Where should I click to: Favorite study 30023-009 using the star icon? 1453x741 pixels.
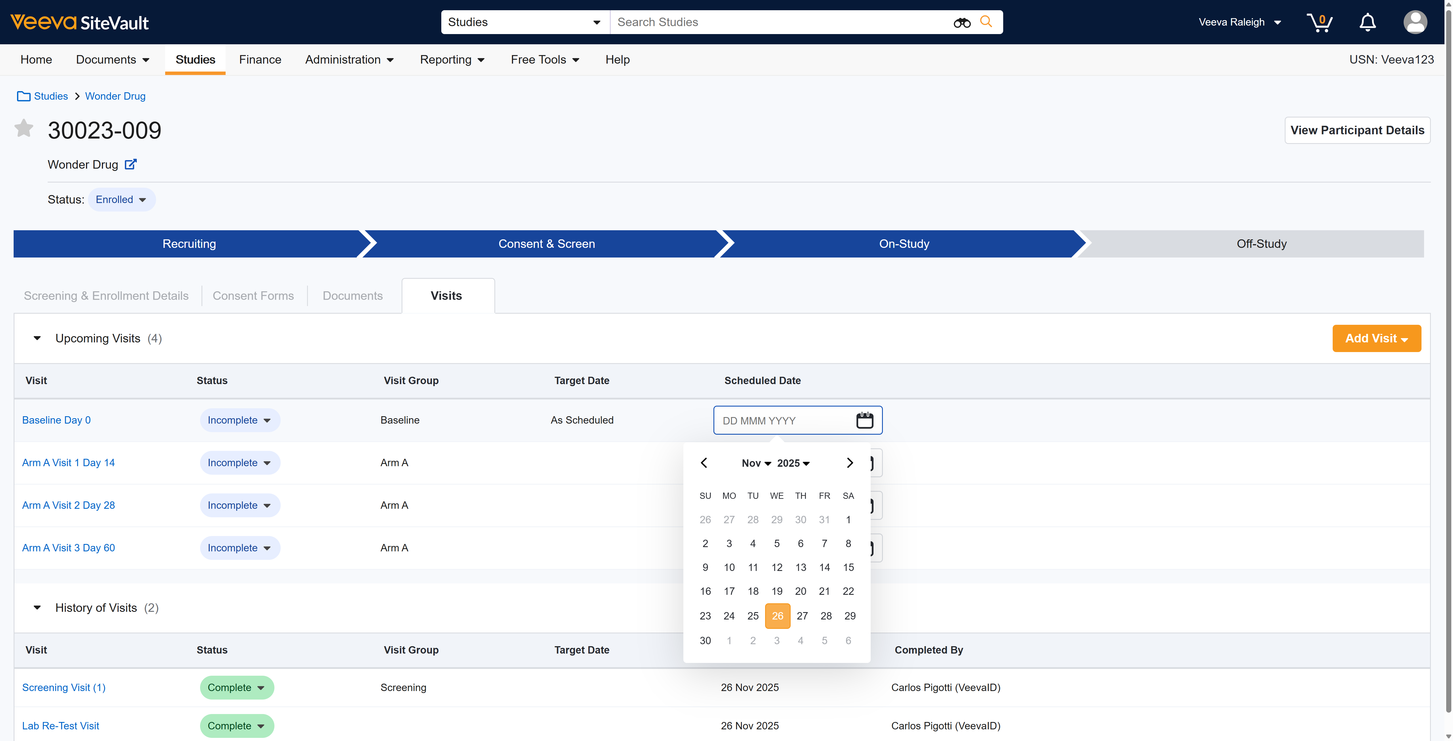(x=23, y=129)
